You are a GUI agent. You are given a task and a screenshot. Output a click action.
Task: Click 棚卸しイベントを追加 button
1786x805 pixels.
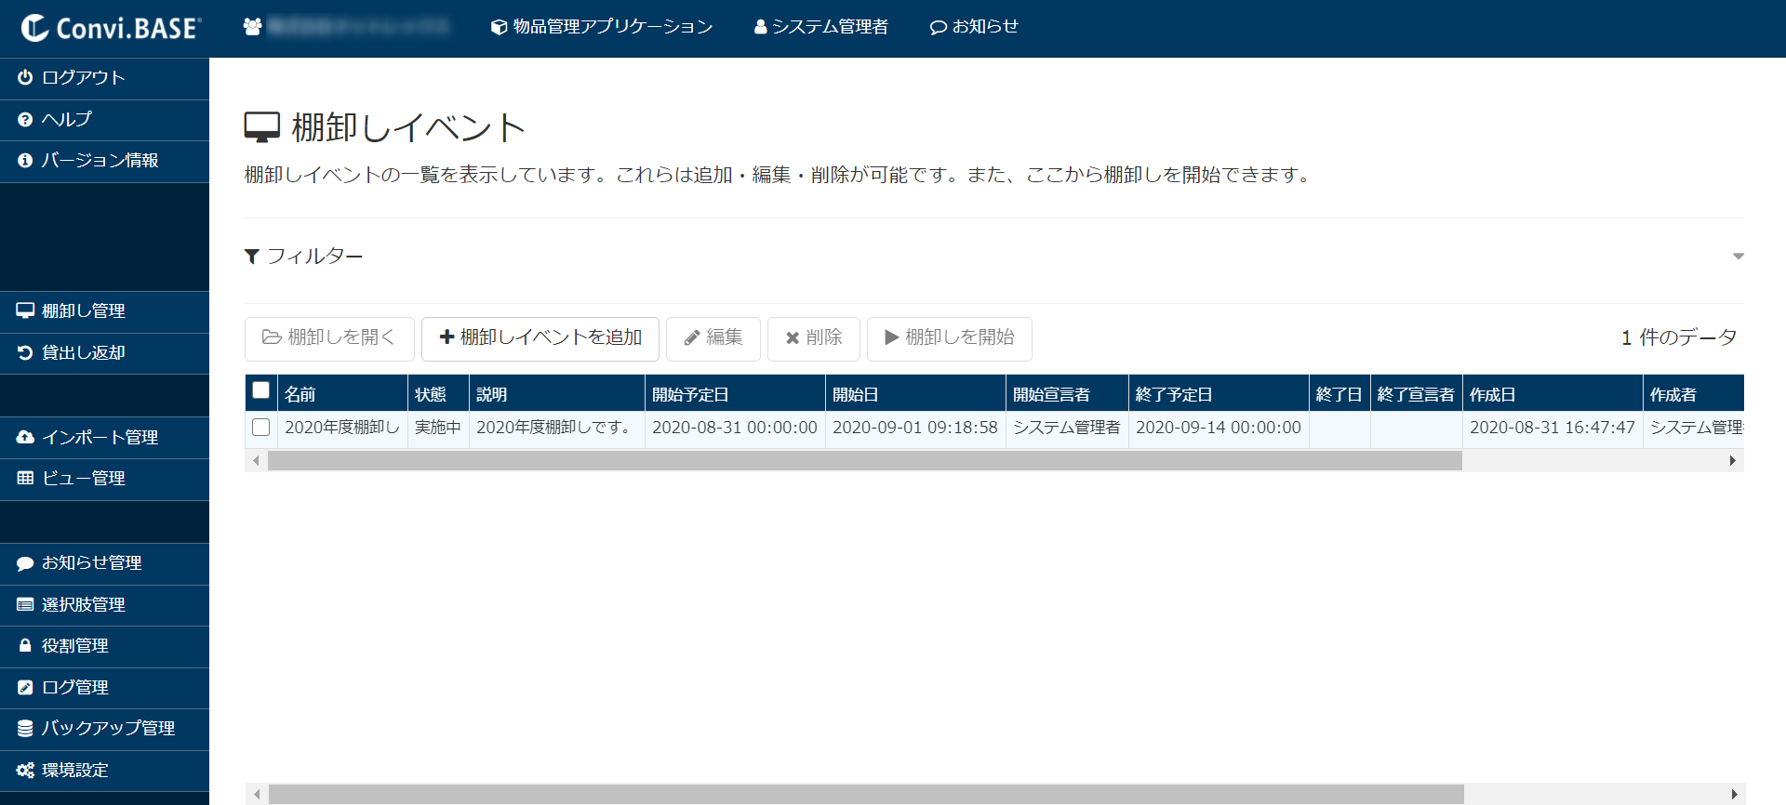click(x=540, y=338)
